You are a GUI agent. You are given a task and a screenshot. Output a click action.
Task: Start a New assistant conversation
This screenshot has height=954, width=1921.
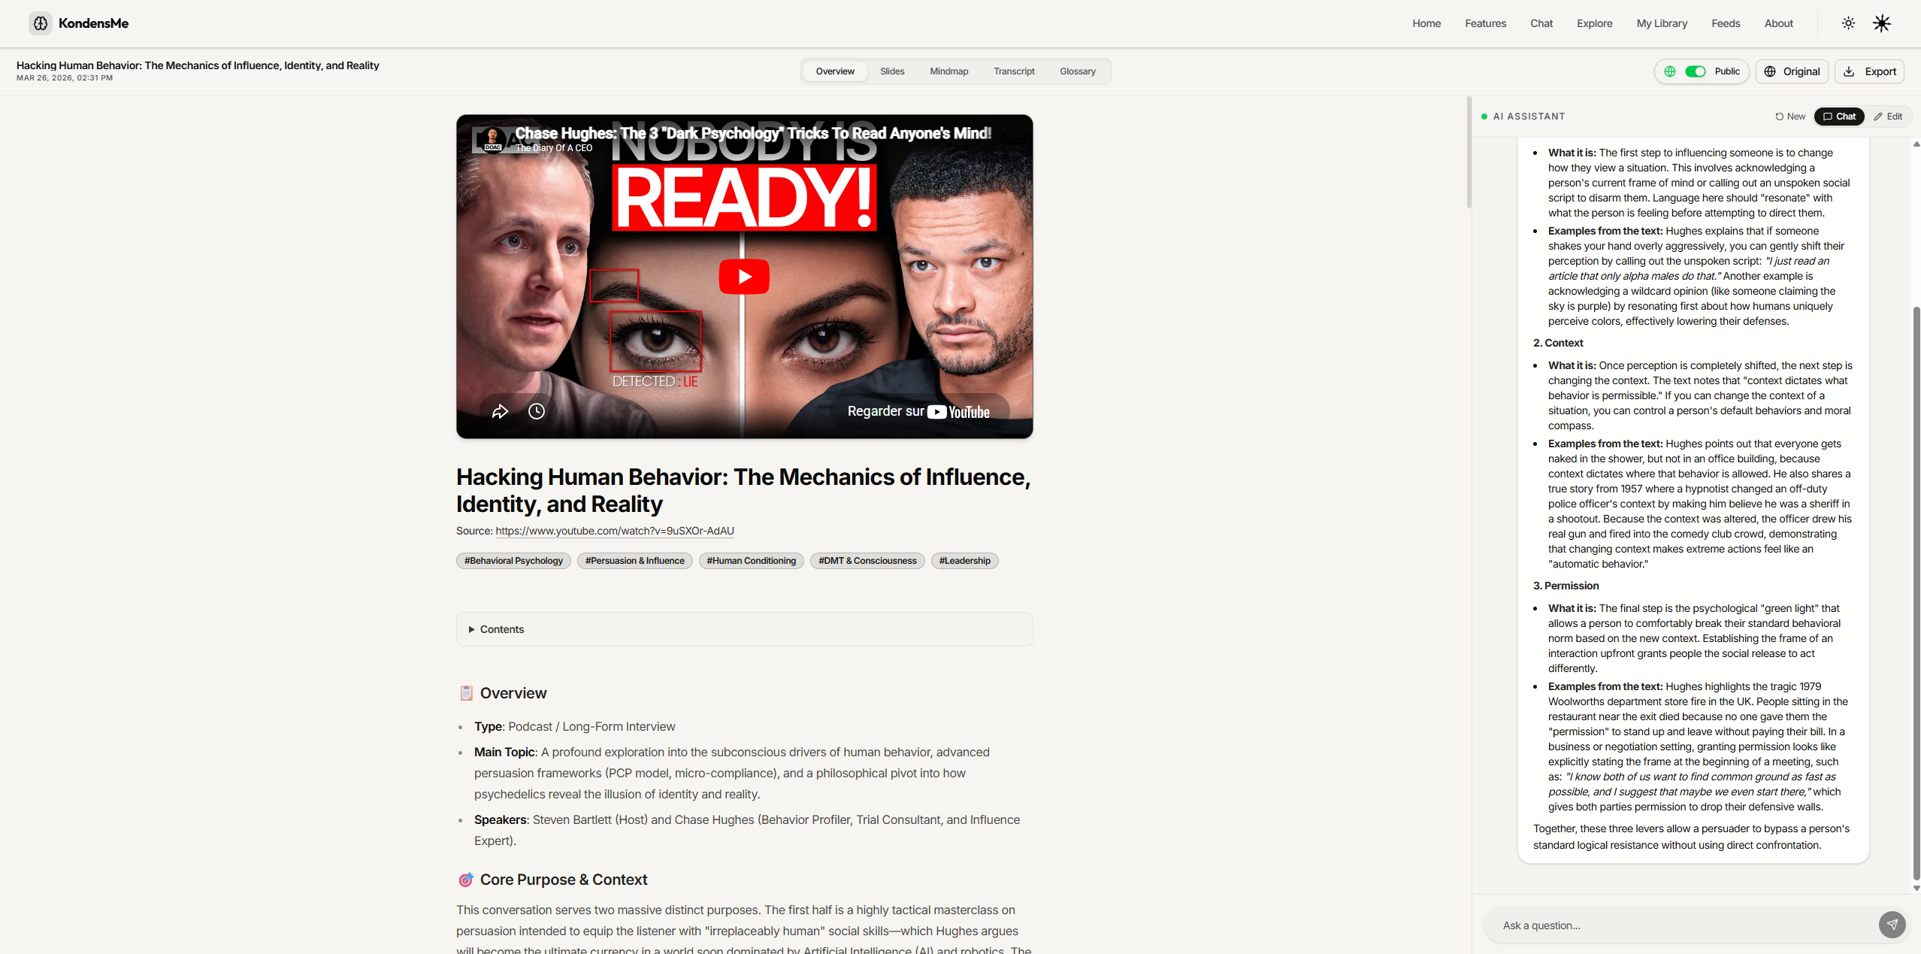pyautogui.click(x=1789, y=117)
